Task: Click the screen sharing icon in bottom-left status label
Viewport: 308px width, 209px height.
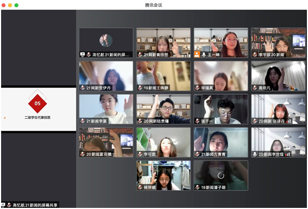Action: 3,205
